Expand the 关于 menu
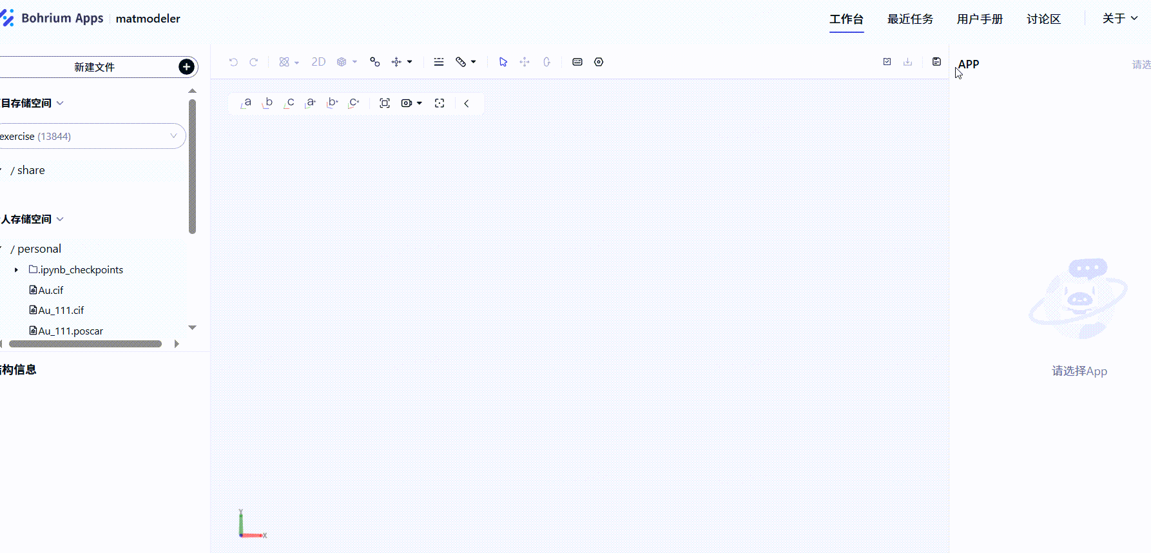 click(1119, 18)
